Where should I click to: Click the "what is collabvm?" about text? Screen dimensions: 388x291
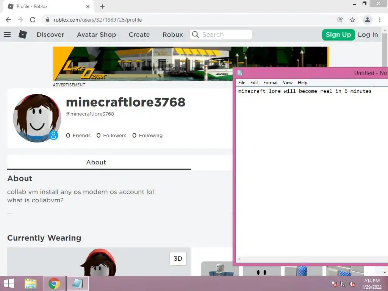click(35, 200)
